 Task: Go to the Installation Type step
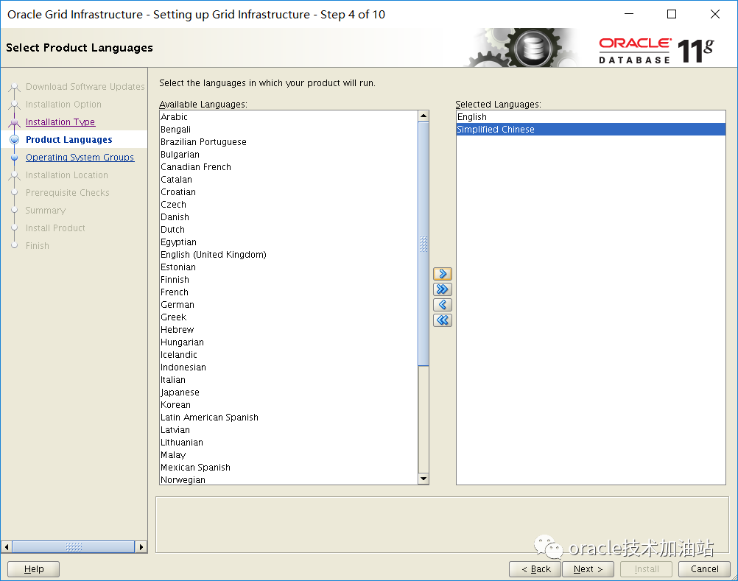(60, 122)
